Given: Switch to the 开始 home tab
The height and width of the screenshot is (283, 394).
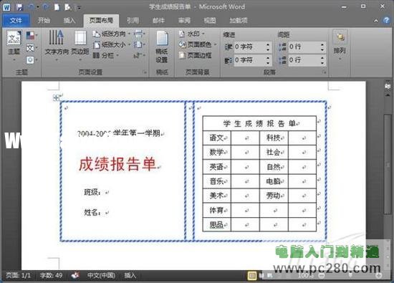Looking at the screenshot, I should point(44,20).
